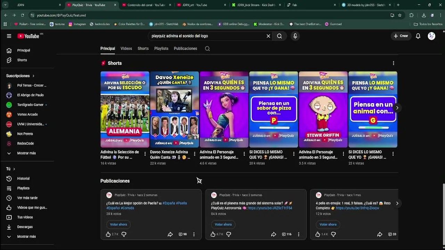Like the emoji movies post
Viewport: 445px width, 250px height.
(x=318, y=234)
